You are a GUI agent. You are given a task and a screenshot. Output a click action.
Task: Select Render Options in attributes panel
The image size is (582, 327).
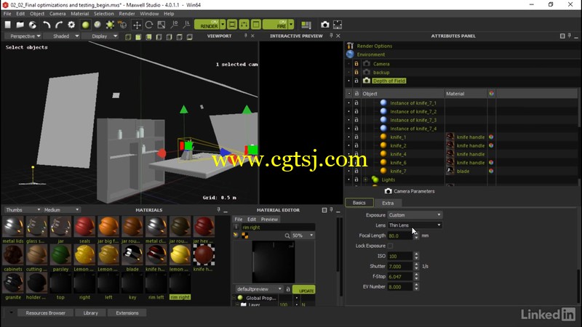coord(375,46)
